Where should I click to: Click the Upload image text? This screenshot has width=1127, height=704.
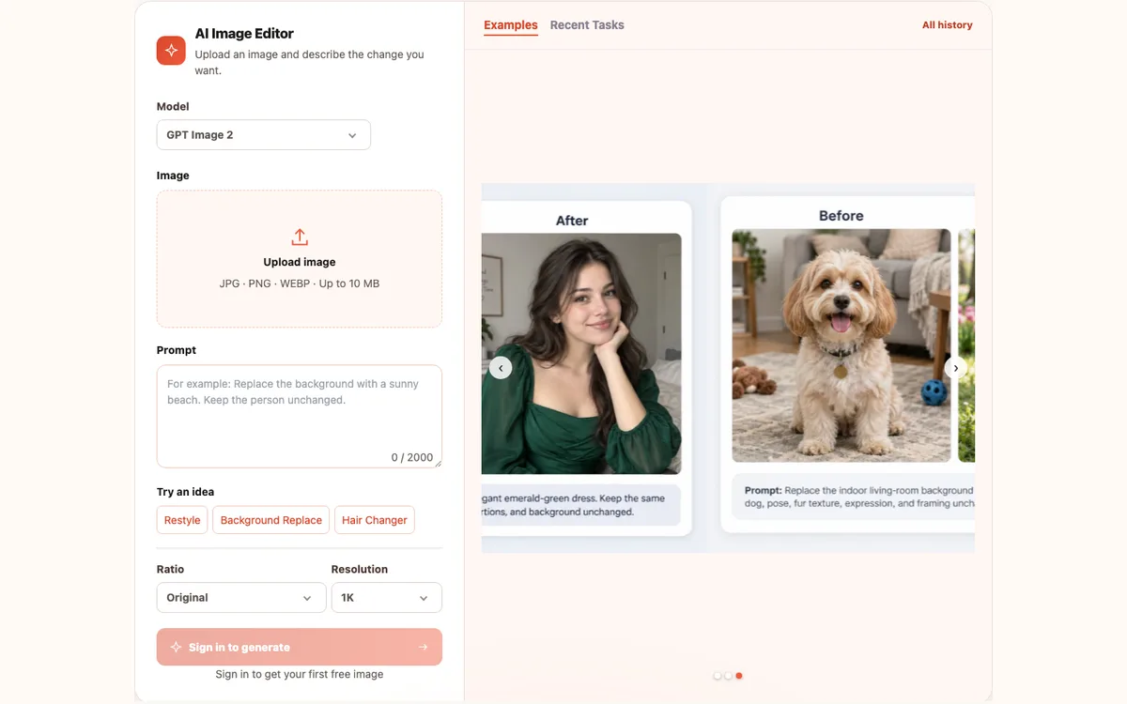point(300,262)
